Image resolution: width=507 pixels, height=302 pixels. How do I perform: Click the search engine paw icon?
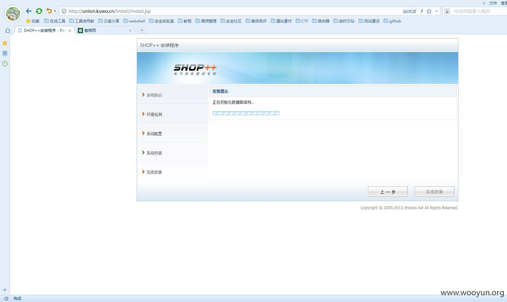447,11
